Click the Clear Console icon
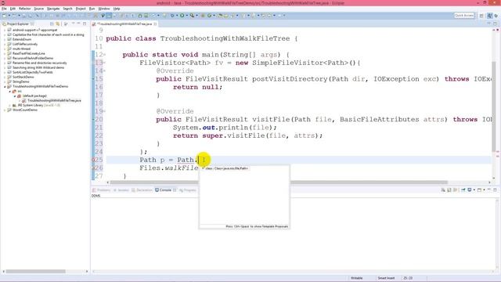Image resolution: width=501 pixels, height=282 pixels. 443,190
